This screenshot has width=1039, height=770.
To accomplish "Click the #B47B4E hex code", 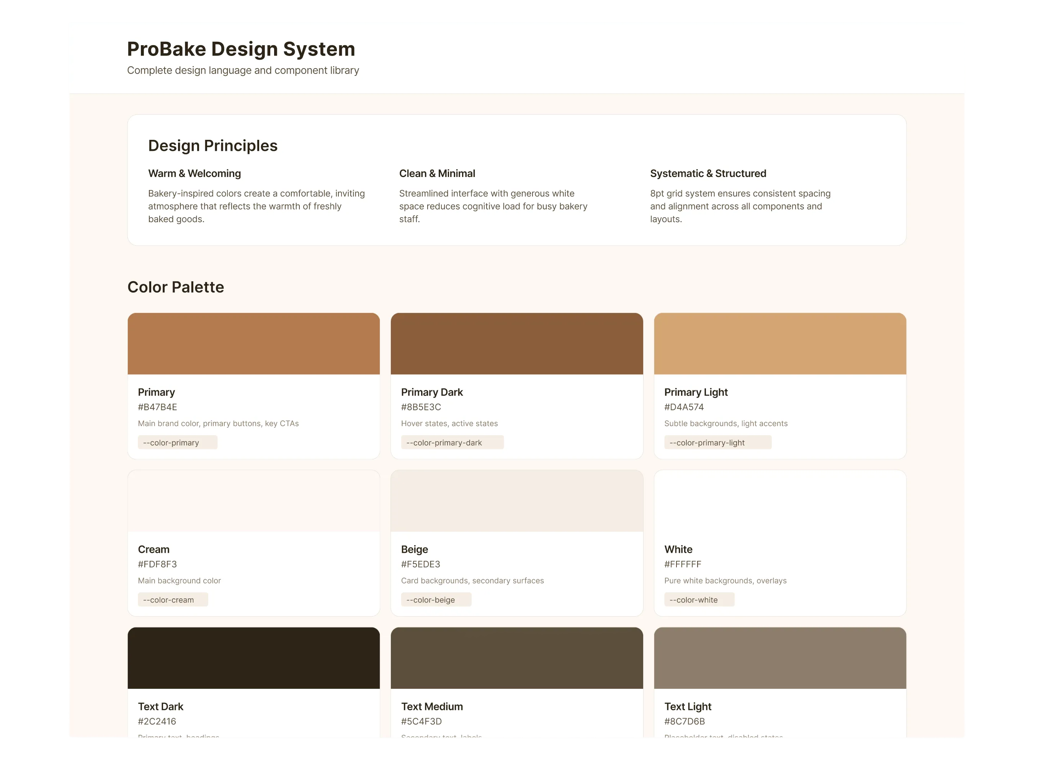I will click(157, 407).
